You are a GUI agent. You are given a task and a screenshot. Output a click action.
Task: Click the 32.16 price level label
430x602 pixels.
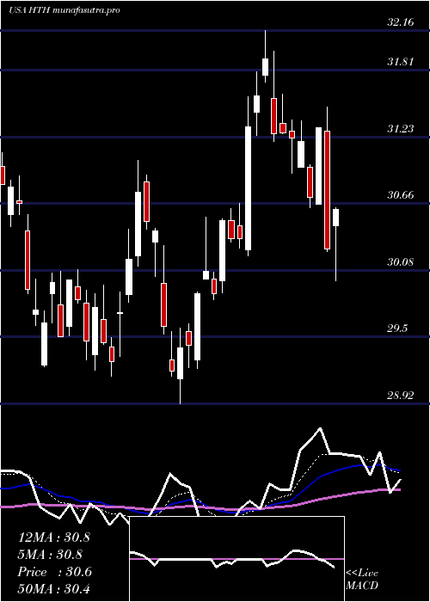401,22
